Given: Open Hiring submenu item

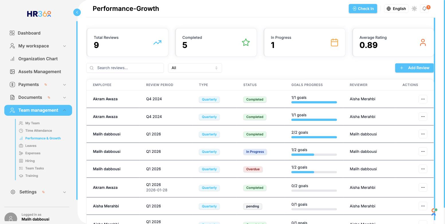Looking at the screenshot, I should 30,161.
